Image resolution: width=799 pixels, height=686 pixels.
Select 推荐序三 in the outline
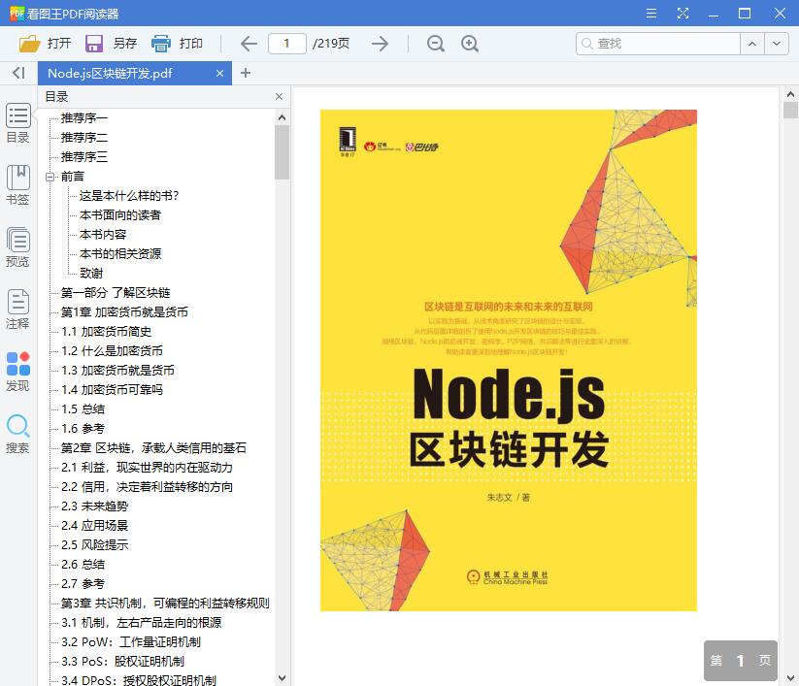84,157
